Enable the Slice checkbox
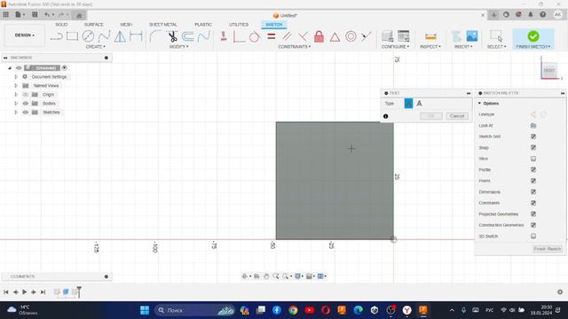Image resolution: width=568 pixels, height=319 pixels. [533, 159]
